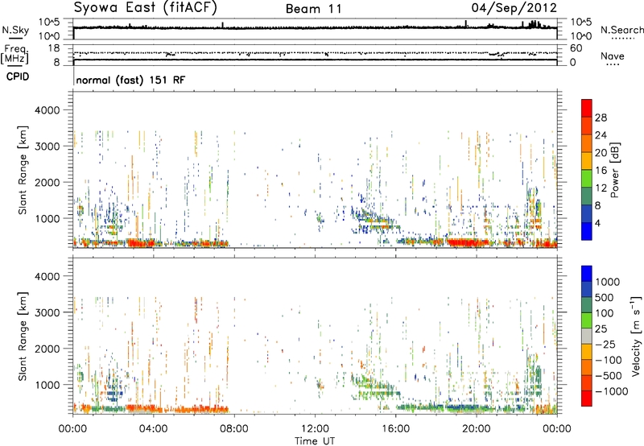Click the '500' Velocity colorbar tick label

[x=605, y=297]
